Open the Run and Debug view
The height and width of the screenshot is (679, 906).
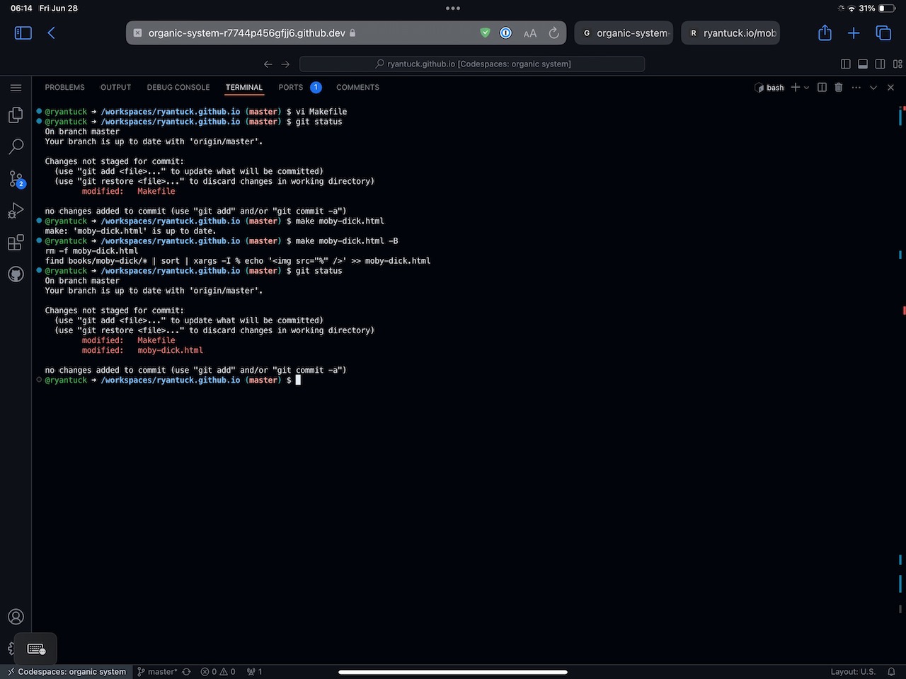coord(16,211)
